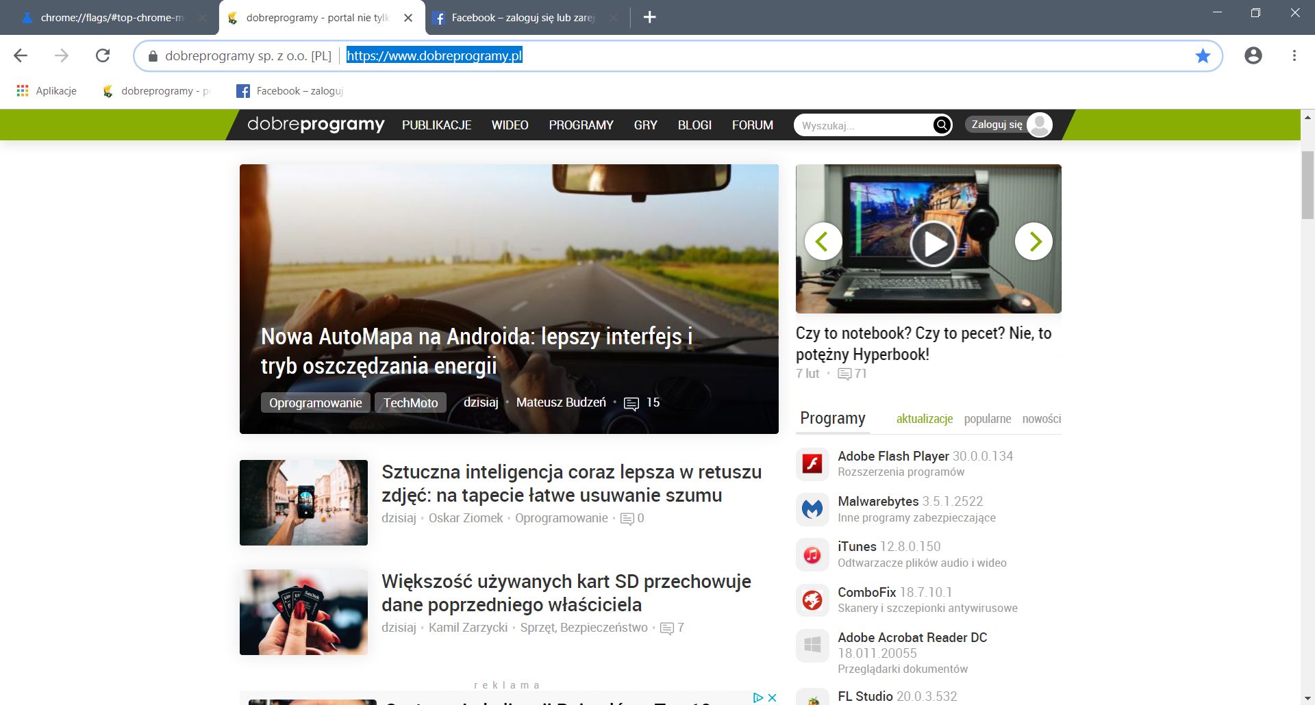1315x705 pixels.
Task: Click the Adobe Flash Player program name
Action: pyautogui.click(x=893, y=456)
